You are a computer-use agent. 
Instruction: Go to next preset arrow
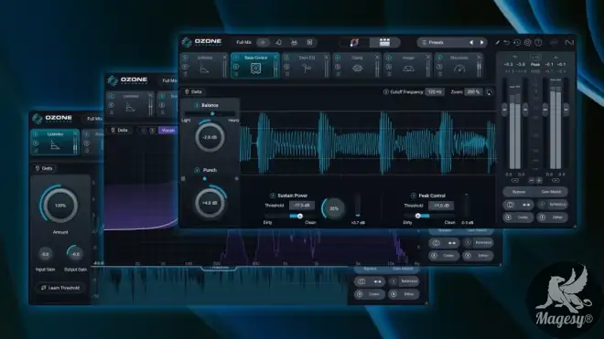(482, 43)
